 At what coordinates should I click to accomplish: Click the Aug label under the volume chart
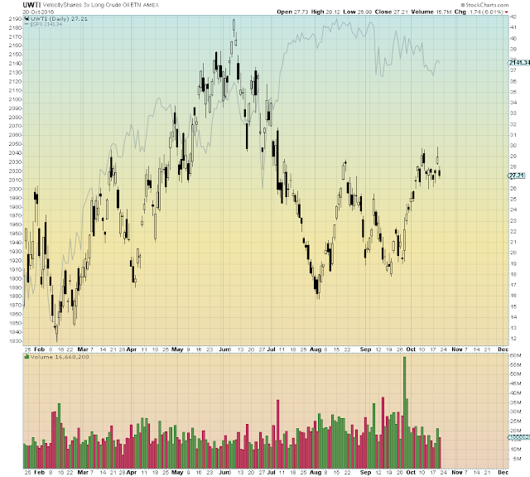(316, 472)
